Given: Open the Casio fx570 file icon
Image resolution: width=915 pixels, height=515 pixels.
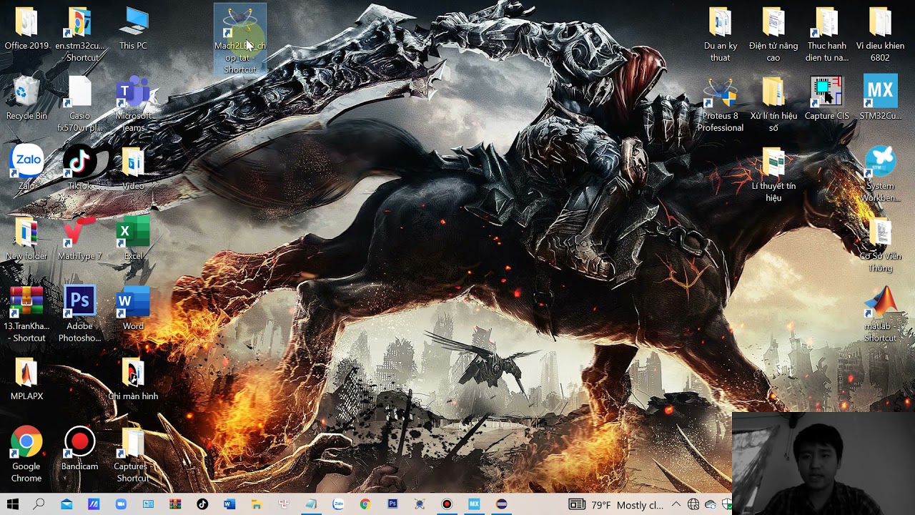Looking at the screenshot, I should coord(79,104).
